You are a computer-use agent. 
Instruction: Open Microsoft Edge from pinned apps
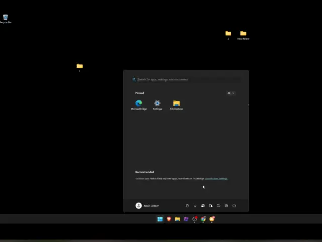tap(139, 105)
